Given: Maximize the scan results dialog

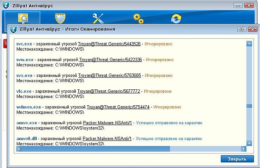Looking at the screenshot, I should tap(242, 30).
